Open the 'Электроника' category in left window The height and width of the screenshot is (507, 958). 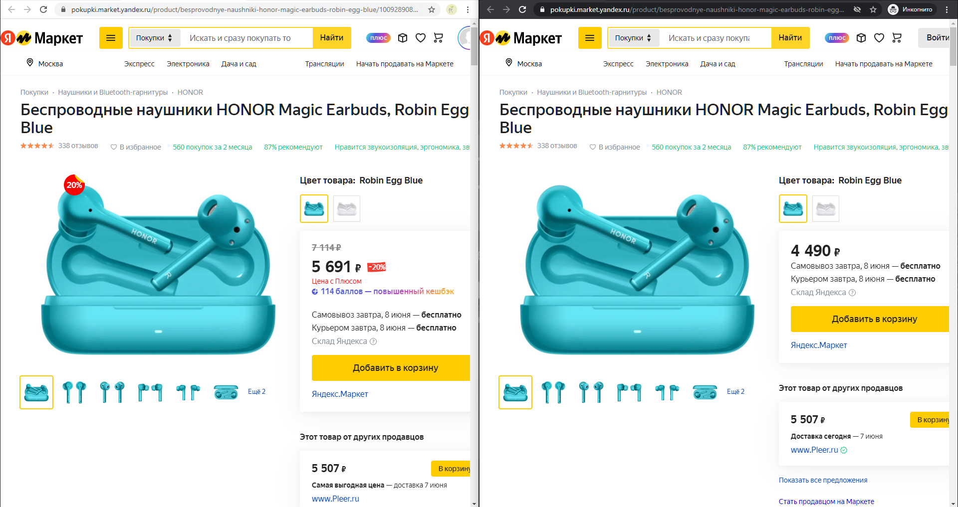[x=188, y=64]
